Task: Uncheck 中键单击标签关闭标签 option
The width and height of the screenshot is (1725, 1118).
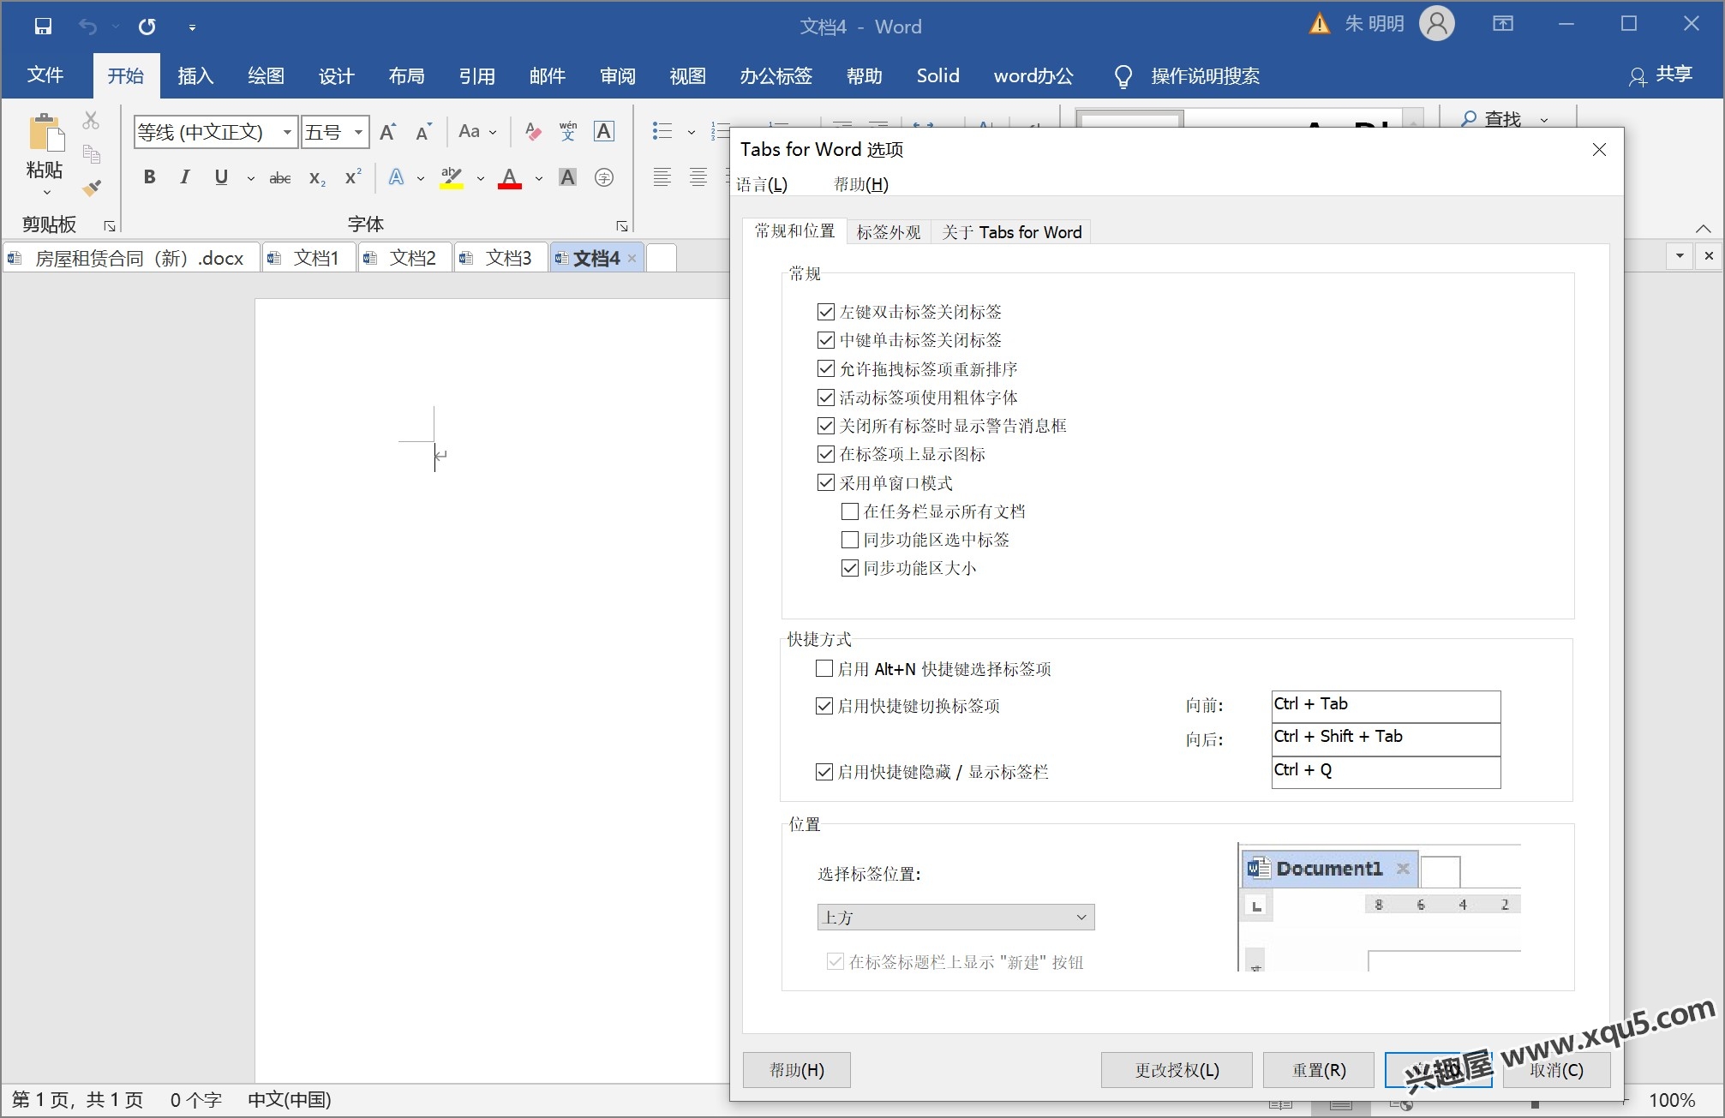Action: pos(826,340)
